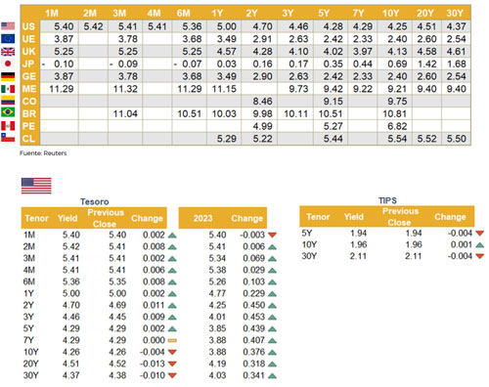This screenshot has height=387, width=489.
Task: Click the Previous Close header in Tesoro table
Action: coord(106,218)
